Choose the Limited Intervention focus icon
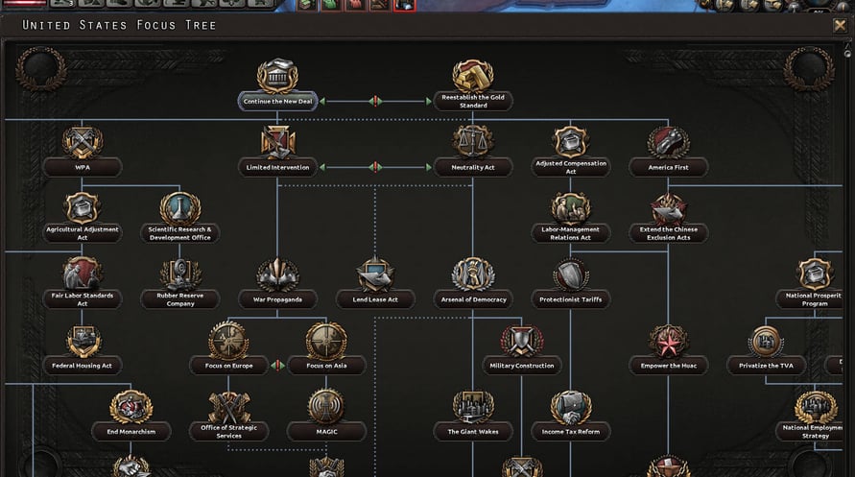This screenshot has width=855, height=477. pyautogui.click(x=277, y=143)
